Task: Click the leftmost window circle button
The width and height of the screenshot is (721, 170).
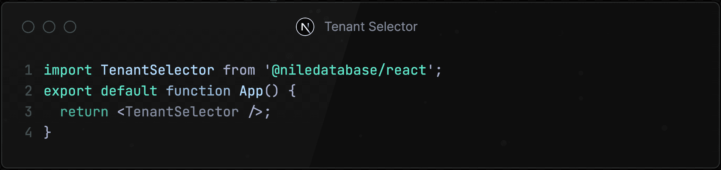Action: point(28,27)
